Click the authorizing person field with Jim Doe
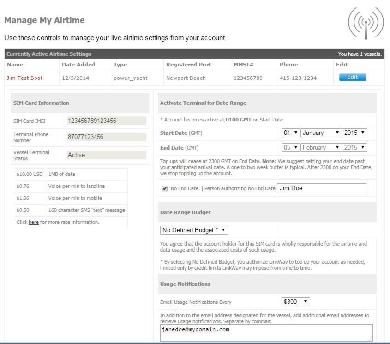 click(x=322, y=188)
